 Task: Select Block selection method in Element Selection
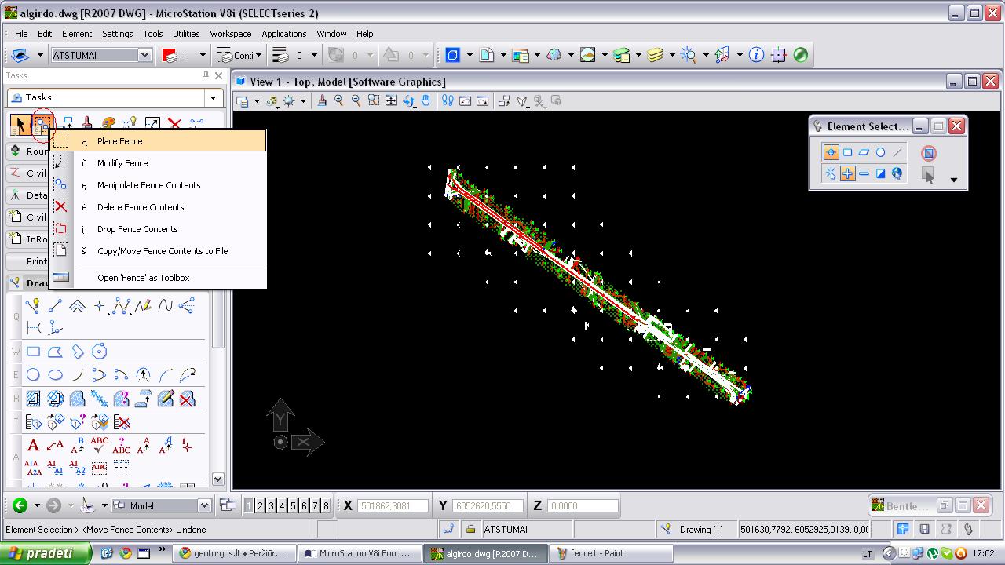pos(847,152)
